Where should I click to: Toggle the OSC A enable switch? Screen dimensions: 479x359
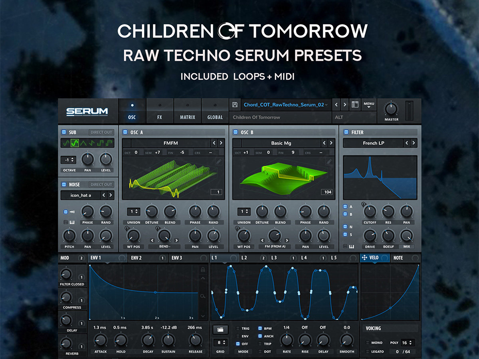tap(125, 132)
